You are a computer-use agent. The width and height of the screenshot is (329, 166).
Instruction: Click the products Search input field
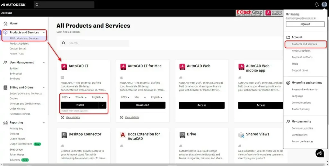(95, 43)
